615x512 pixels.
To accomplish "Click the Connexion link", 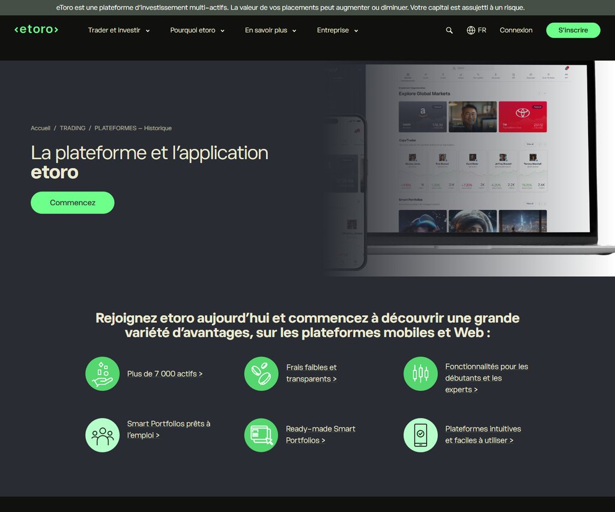I will click(516, 30).
